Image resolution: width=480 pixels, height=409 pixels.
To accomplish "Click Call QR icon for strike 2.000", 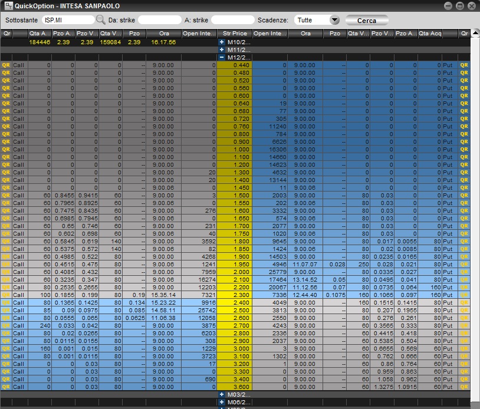I will (x=6, y=272).
